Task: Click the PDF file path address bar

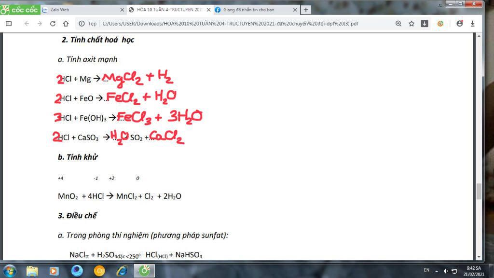Action: click(x=230, y=24)
